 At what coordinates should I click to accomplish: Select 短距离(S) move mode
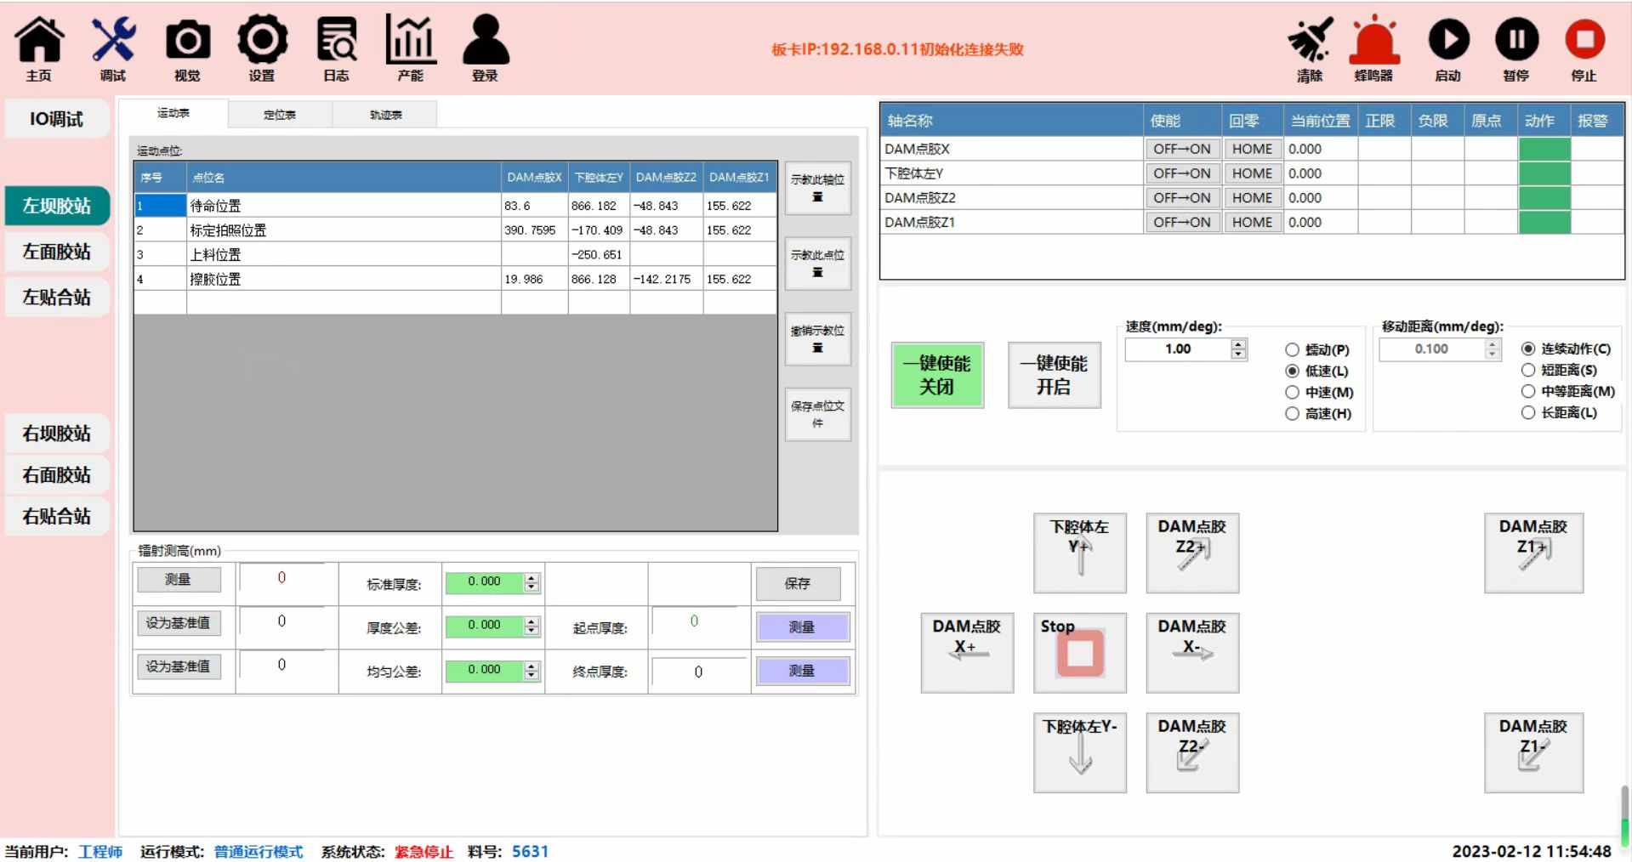tap(1559, 370)
